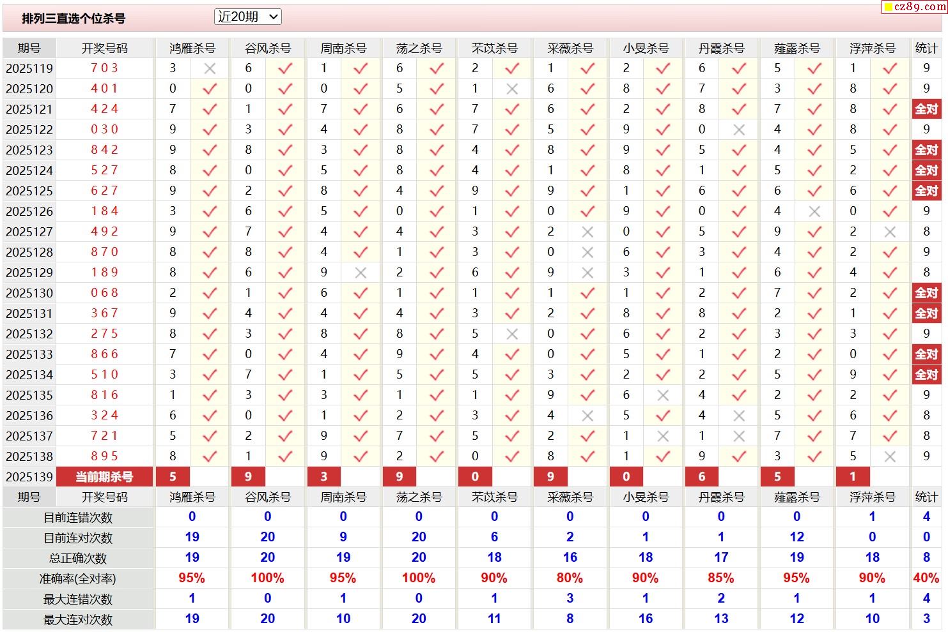The height and width of the screenshot is (632, 948).
Task: Click the red check for 周南杀号 in row 2025130
Action: coord(361,293)
